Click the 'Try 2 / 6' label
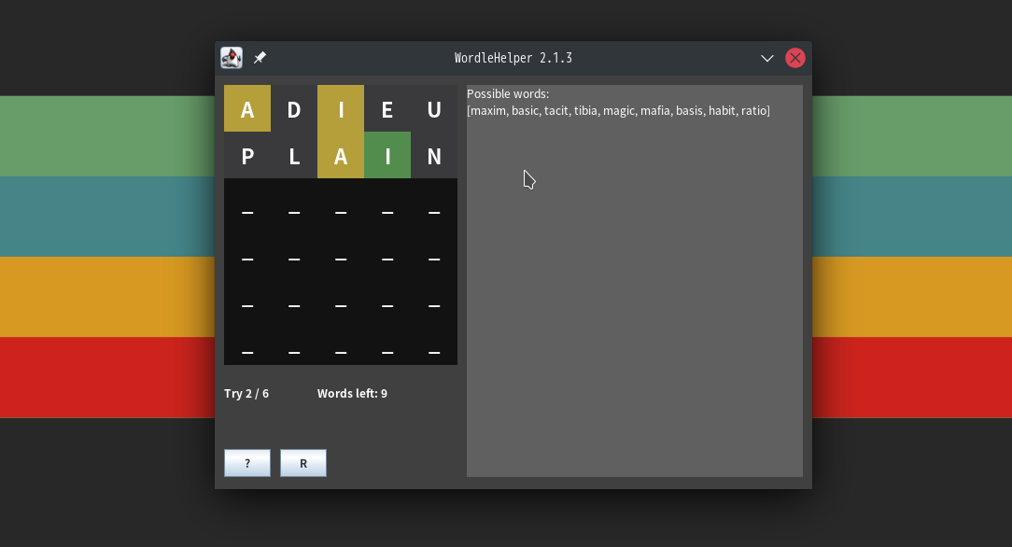This screenshot has width=1012, height=547. tap(246, 394)
